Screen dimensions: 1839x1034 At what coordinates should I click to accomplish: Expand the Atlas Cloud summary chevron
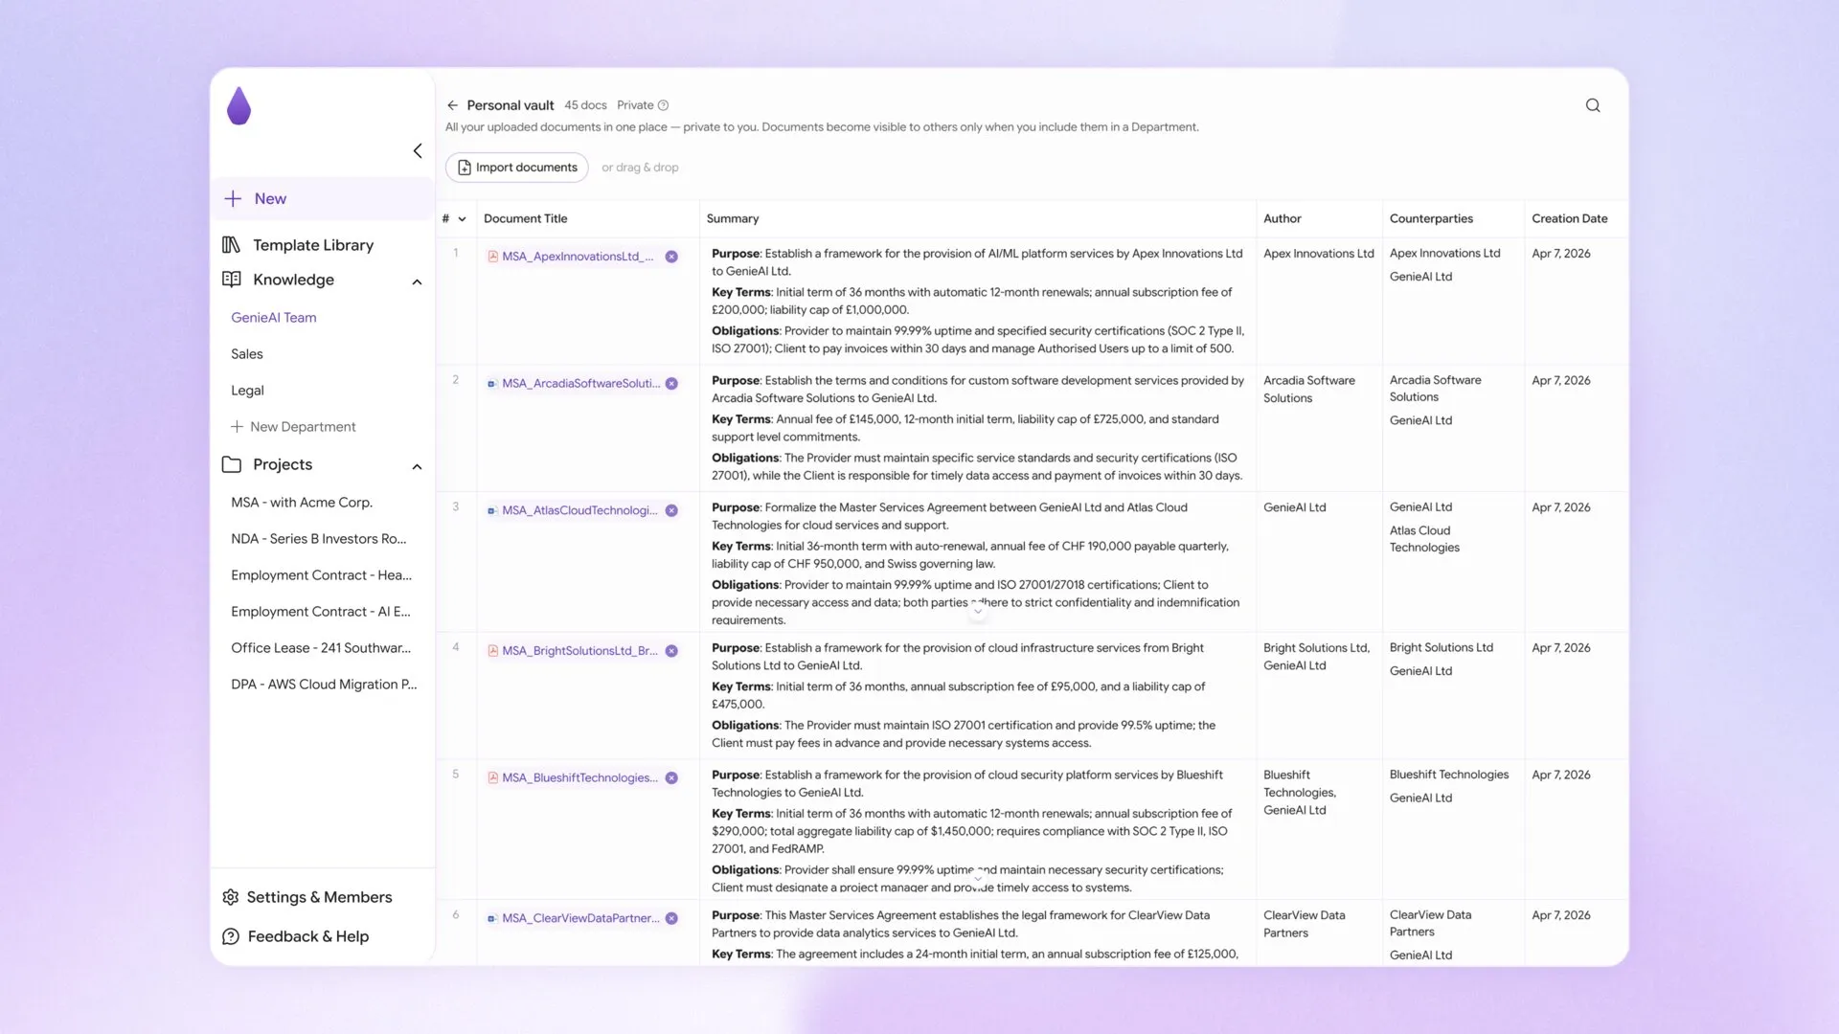978,610
